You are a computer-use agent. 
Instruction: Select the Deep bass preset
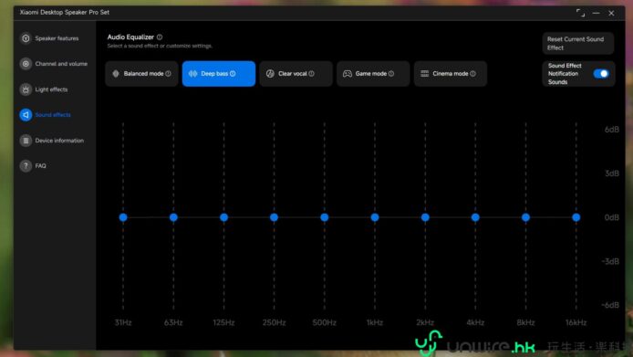click(219, 74)
